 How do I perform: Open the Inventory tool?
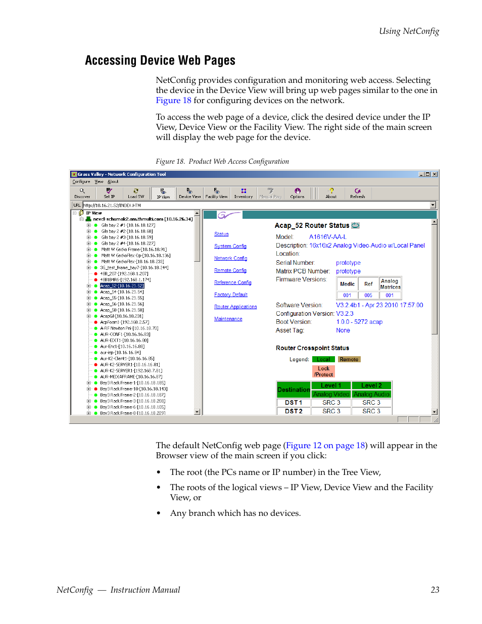click(243, 194)
